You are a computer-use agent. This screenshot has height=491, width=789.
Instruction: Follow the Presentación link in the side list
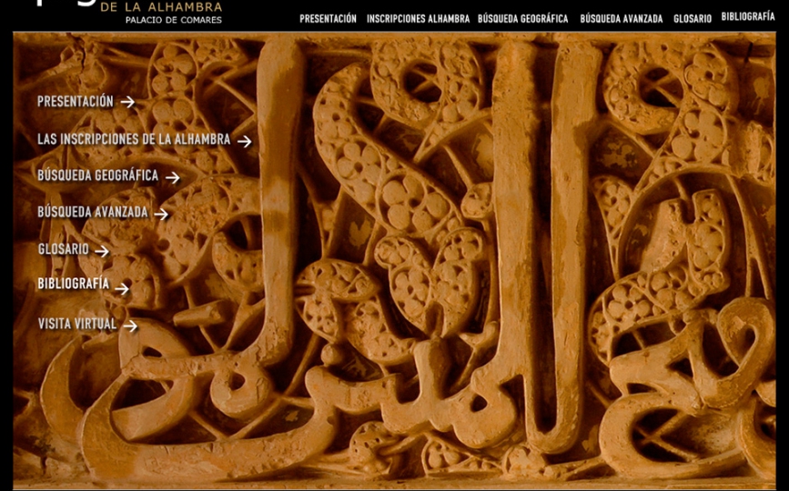[76, 102]
